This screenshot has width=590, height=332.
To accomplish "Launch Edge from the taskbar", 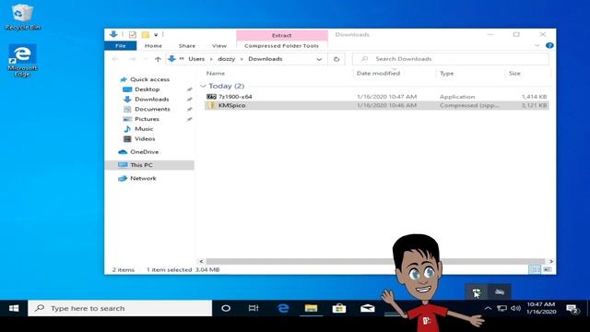I will 283,308.
